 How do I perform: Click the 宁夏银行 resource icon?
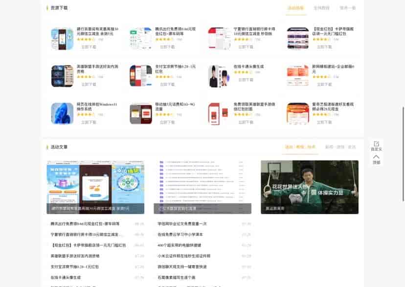219,38
